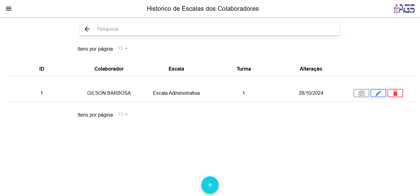This screenshot has height=196, width=420.
Task: Delete the Gilson Barbosa record with trash icon
Action: (395, 93)
